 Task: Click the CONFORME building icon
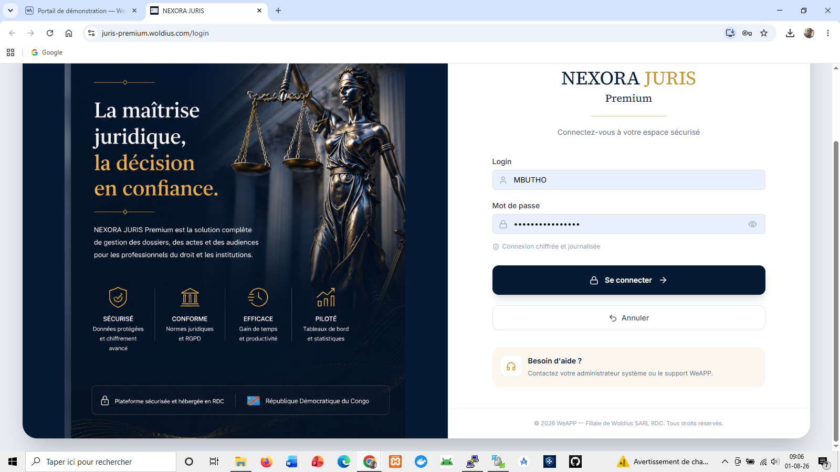click(x=190, y=297)
